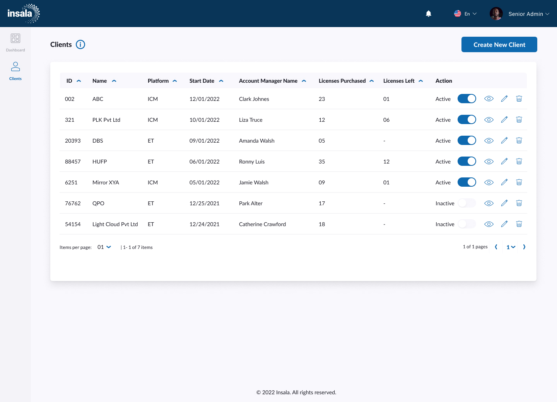Click the Insala logo
Image resolution: width=557 pixels, height=402 pixels.
[23, 14]
